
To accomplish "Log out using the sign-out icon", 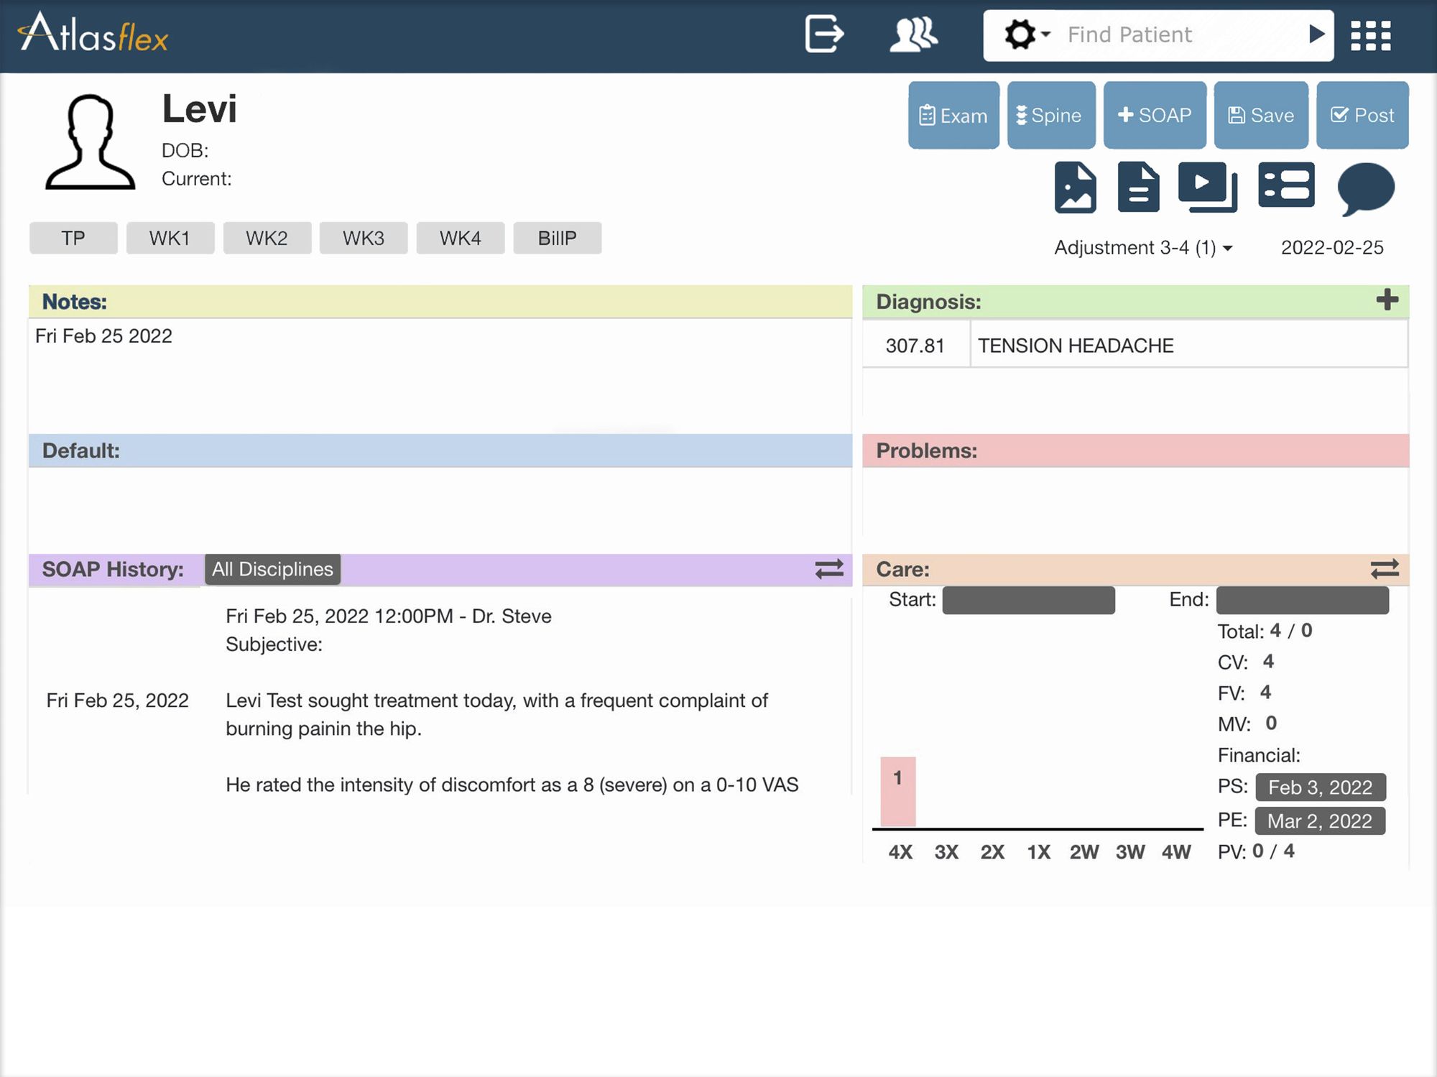I will [x=823, y=33].
